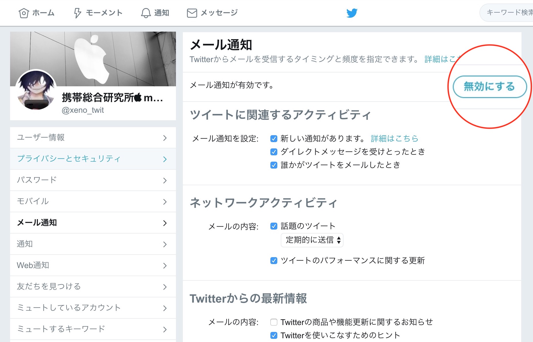
Task: Open プライバシーとセキュリティ settings section
Action: point(93,159)
